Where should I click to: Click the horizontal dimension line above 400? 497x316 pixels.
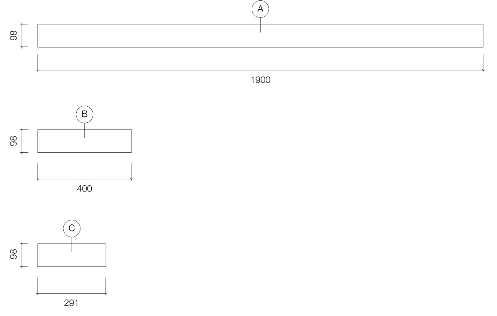[x=84, y=179]
